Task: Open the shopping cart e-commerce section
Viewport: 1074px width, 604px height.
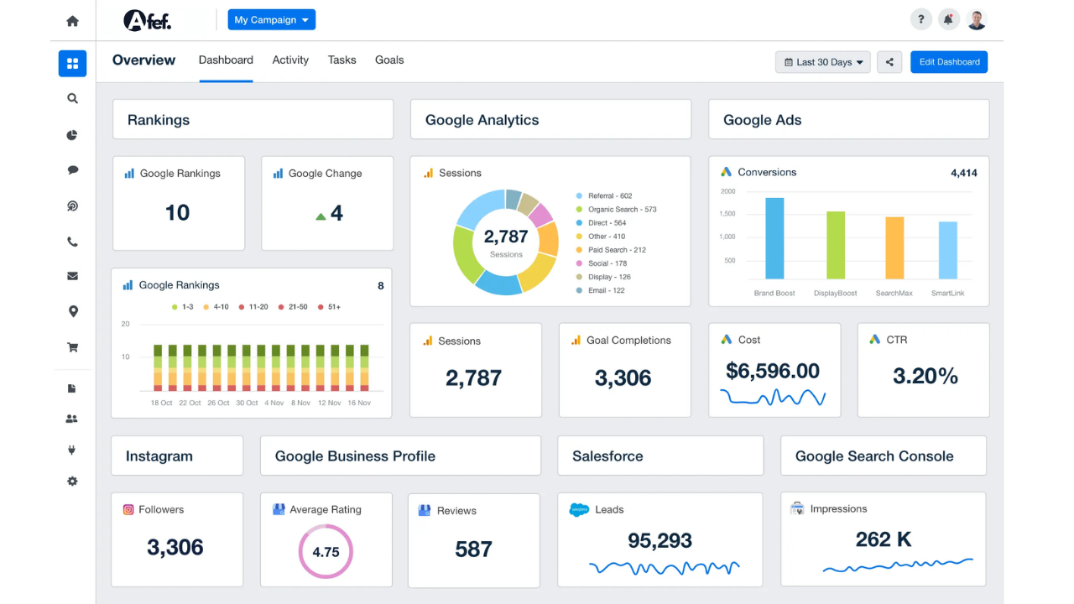Action: (x=72, y=346)
